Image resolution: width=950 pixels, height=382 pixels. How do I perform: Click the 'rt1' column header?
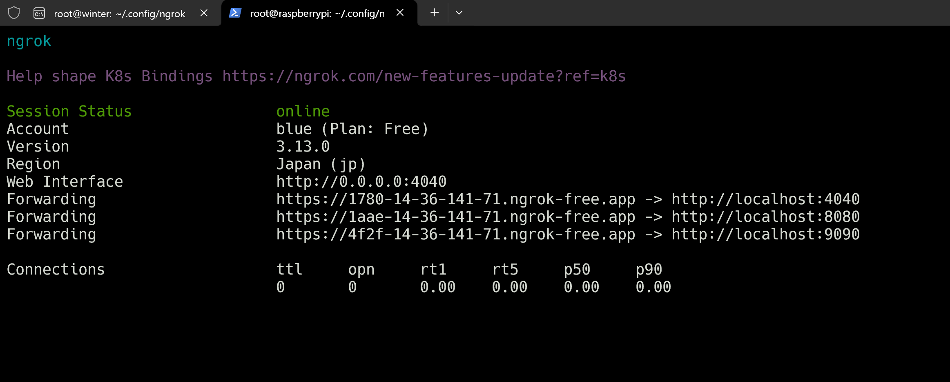[433, 269]
